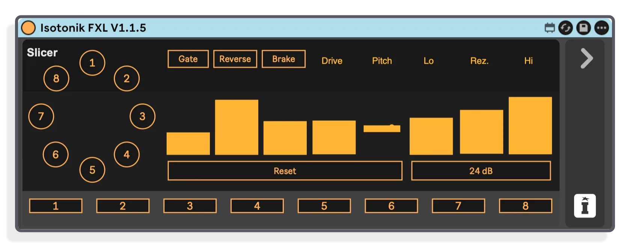Select slicer circle 3
The width and height of the screenshot is (630, 247).
click(143, 117)
